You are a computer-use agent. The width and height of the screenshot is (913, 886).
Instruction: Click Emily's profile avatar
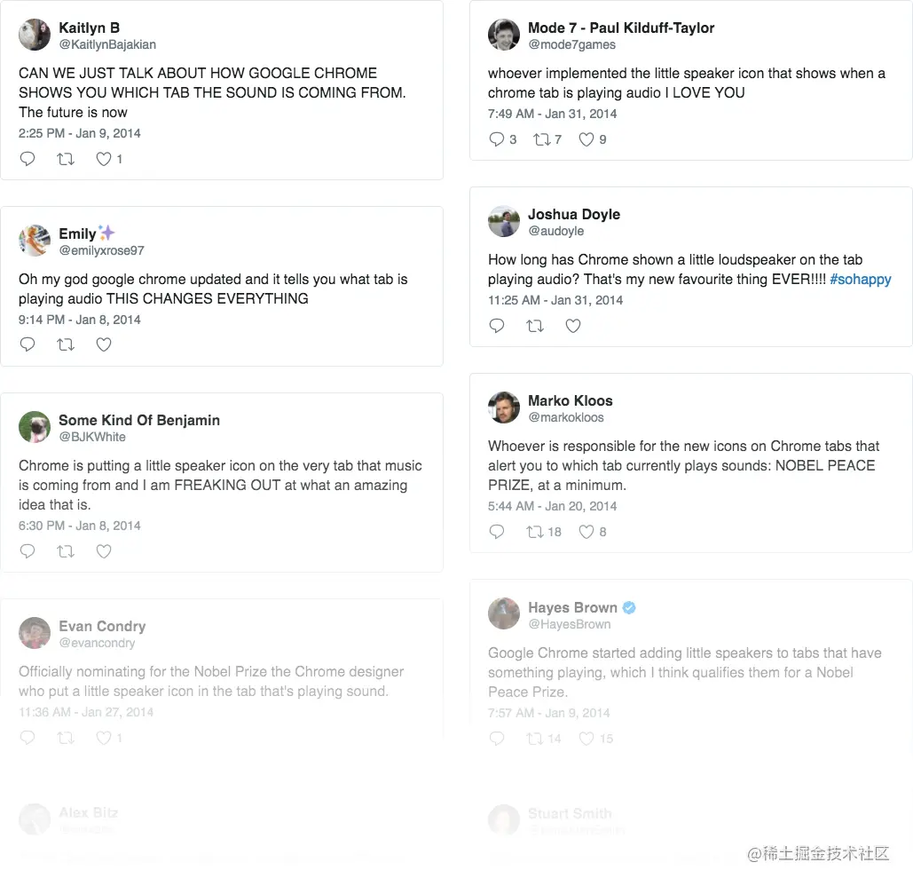[x=35, y=241]
